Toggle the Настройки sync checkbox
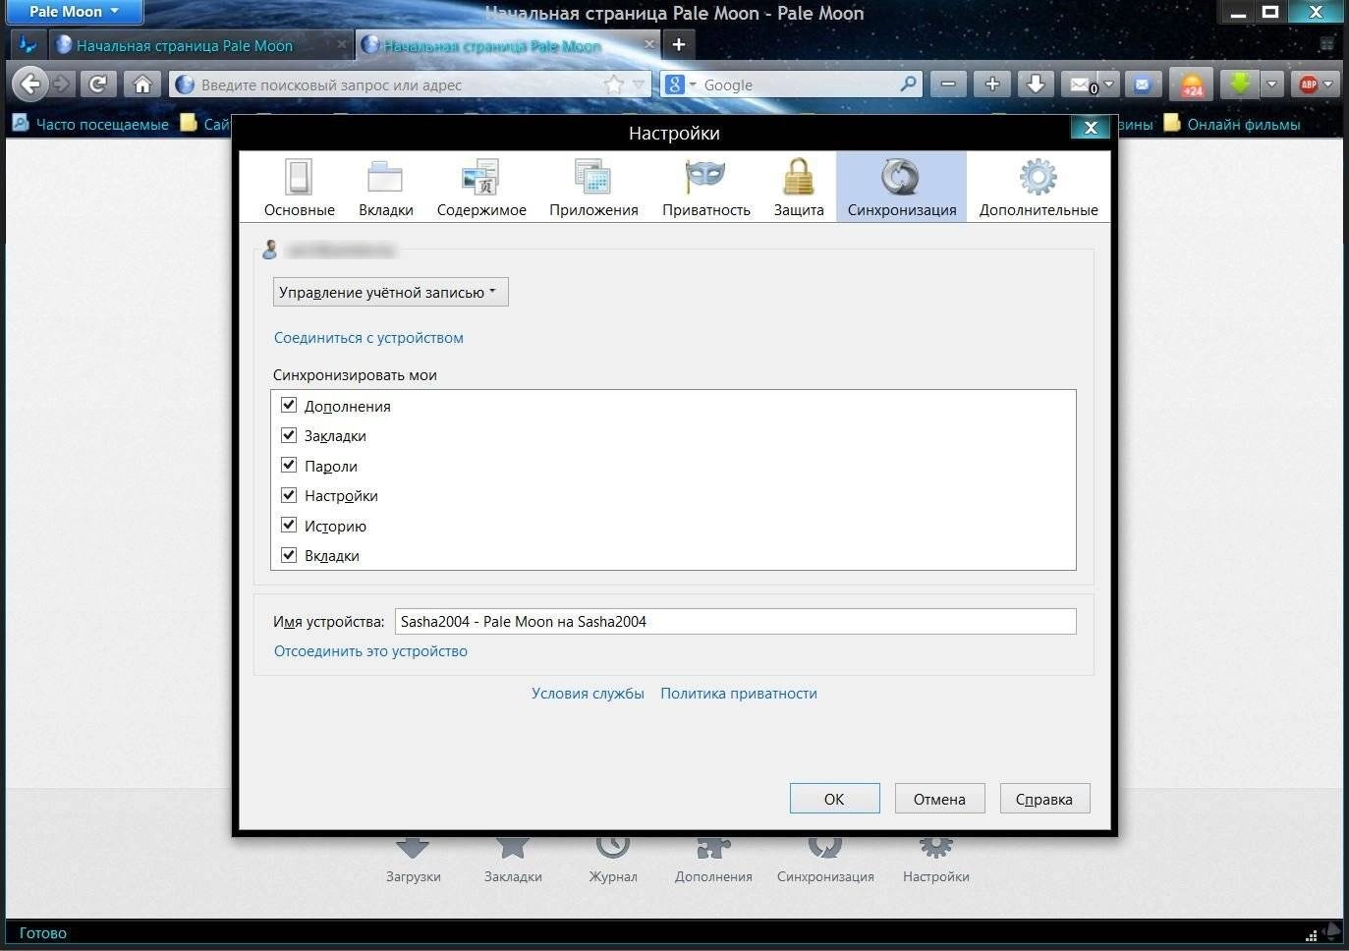The height and width of the screenshot is (951, 1349). [289, 495]
